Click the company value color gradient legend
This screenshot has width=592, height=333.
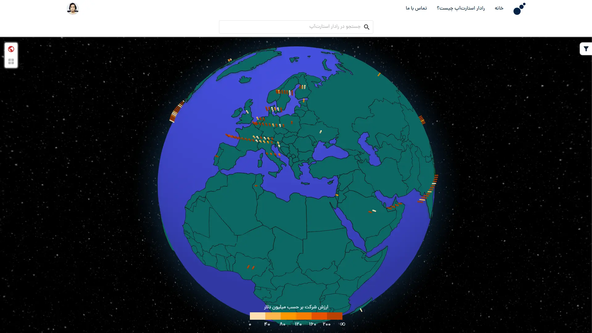296,316
